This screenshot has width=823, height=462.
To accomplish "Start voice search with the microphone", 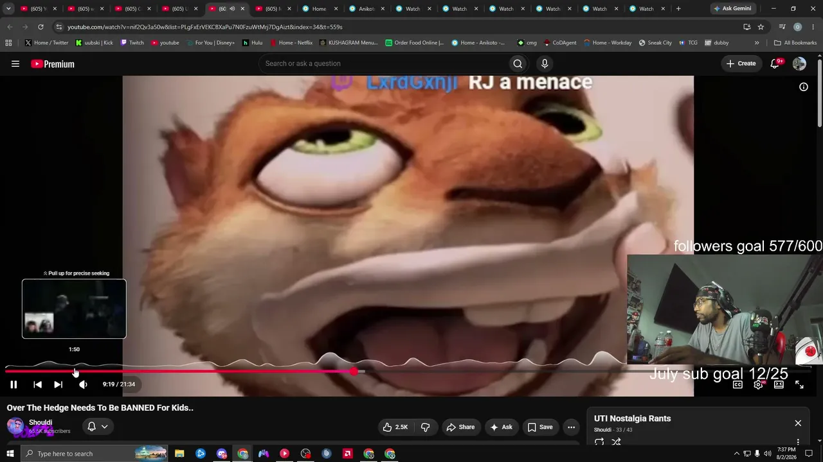I will [545, 64].
